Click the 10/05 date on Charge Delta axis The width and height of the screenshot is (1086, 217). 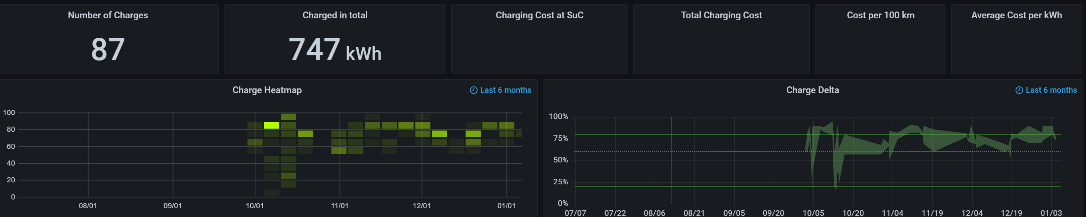pyautogui.click(x=813, y=213)
